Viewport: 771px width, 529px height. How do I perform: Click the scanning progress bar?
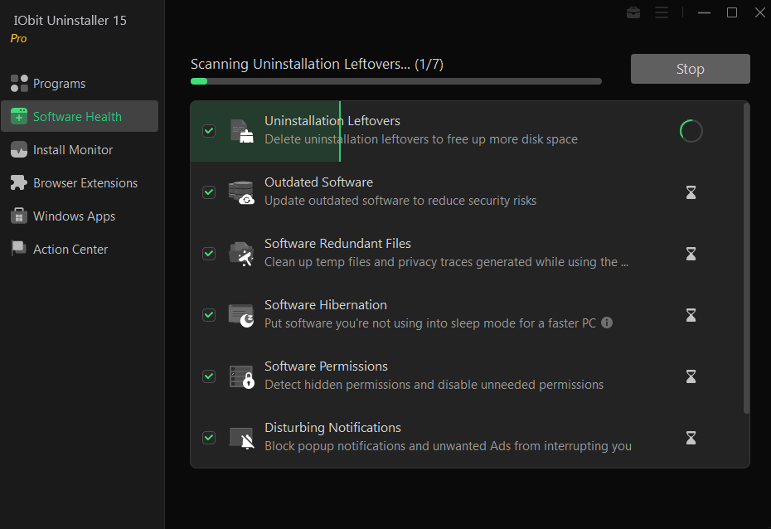pyautogui.click(x=395, y=81)
